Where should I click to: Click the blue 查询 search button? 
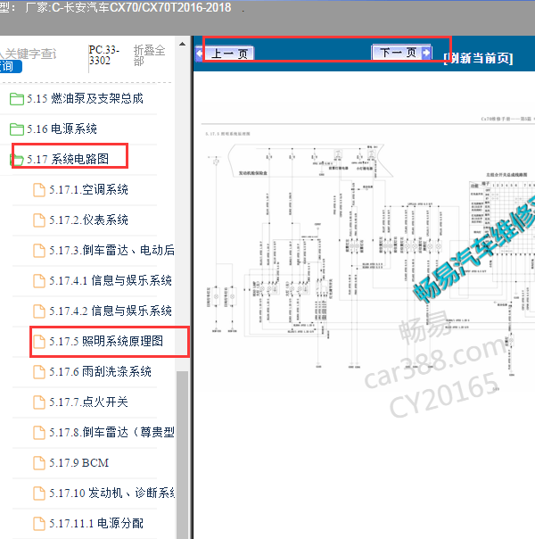[11, 66]
